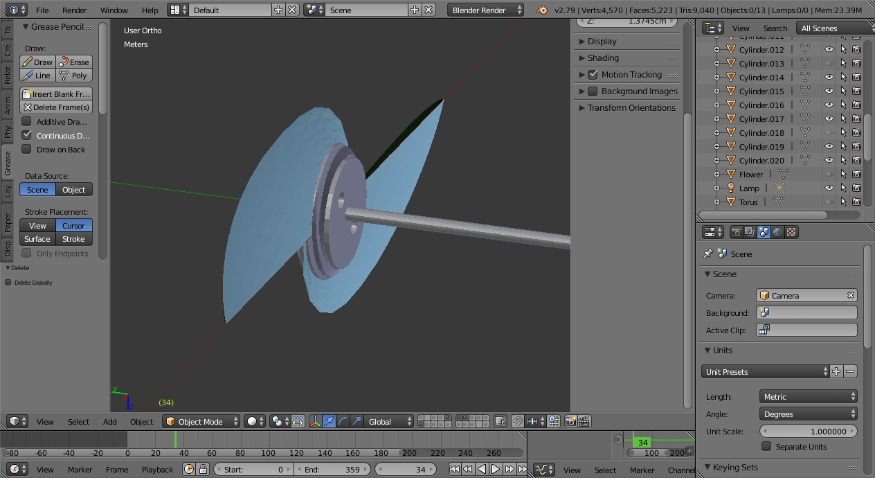The height and width of the screenshot is (478, 875).
Task: Delete the Default screen layout
Action: pos(292,10)
